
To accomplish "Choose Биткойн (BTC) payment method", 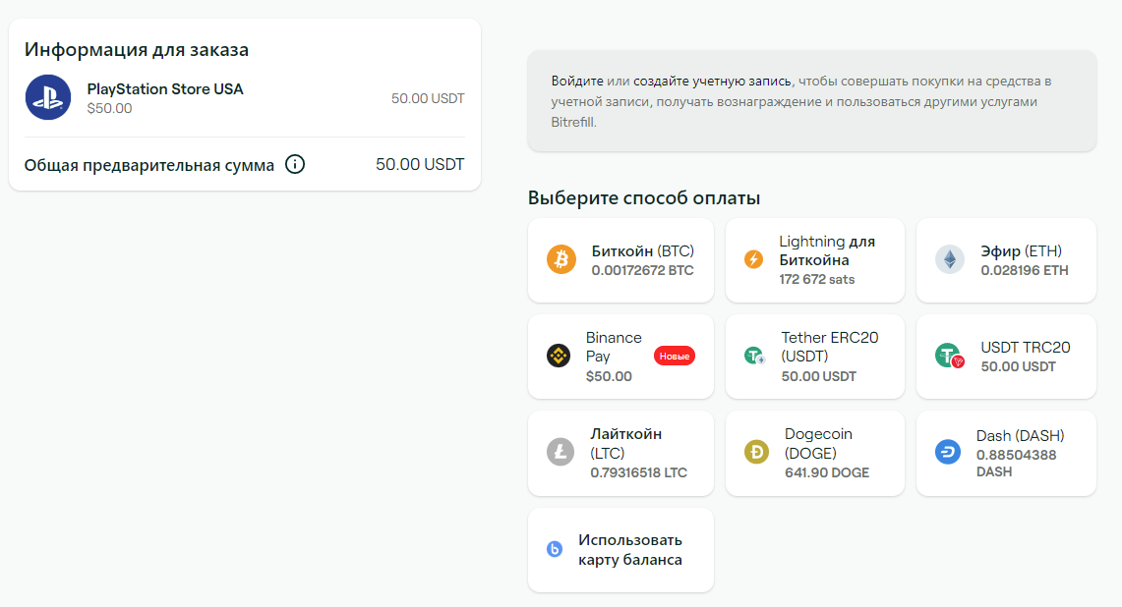I will pyautogui.click(x=620, y=260).
